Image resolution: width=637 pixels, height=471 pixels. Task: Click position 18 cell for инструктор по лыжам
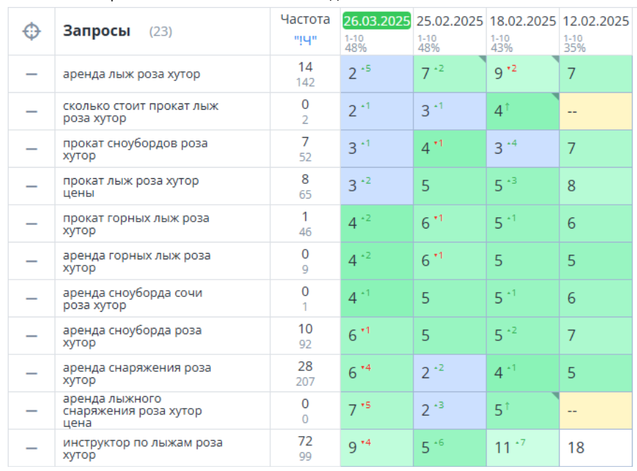(x=596, y=448)
